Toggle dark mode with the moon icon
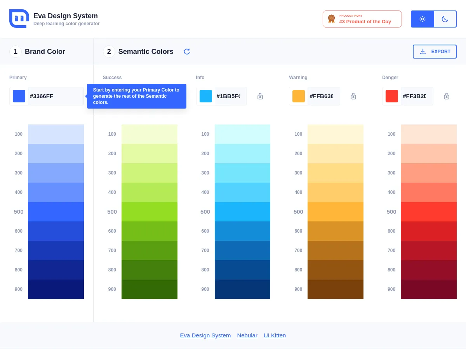 [x=445, y=19]
